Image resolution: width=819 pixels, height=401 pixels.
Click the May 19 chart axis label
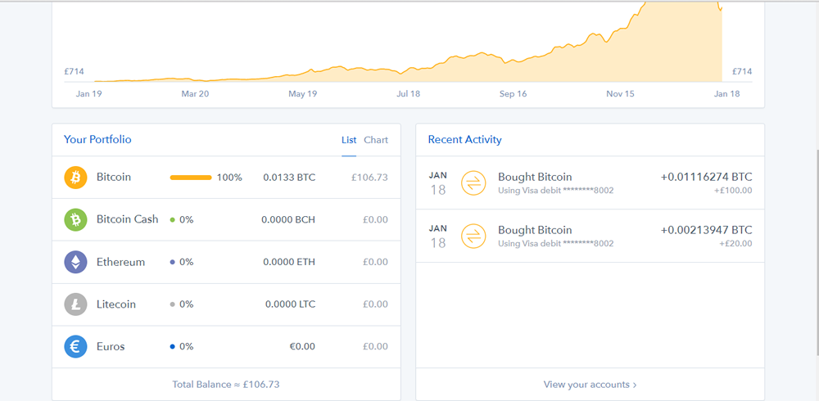point(303,94)
